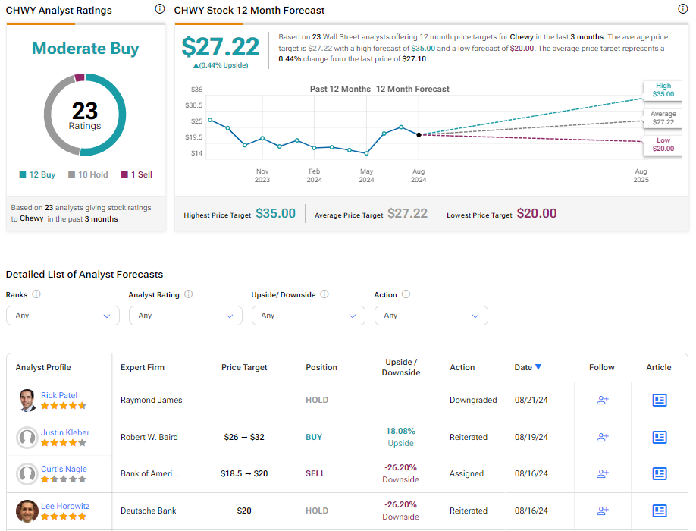
Task: Click the Robert W. Baird firm cell
Action: pyautogui.click(x=149, y=437)
